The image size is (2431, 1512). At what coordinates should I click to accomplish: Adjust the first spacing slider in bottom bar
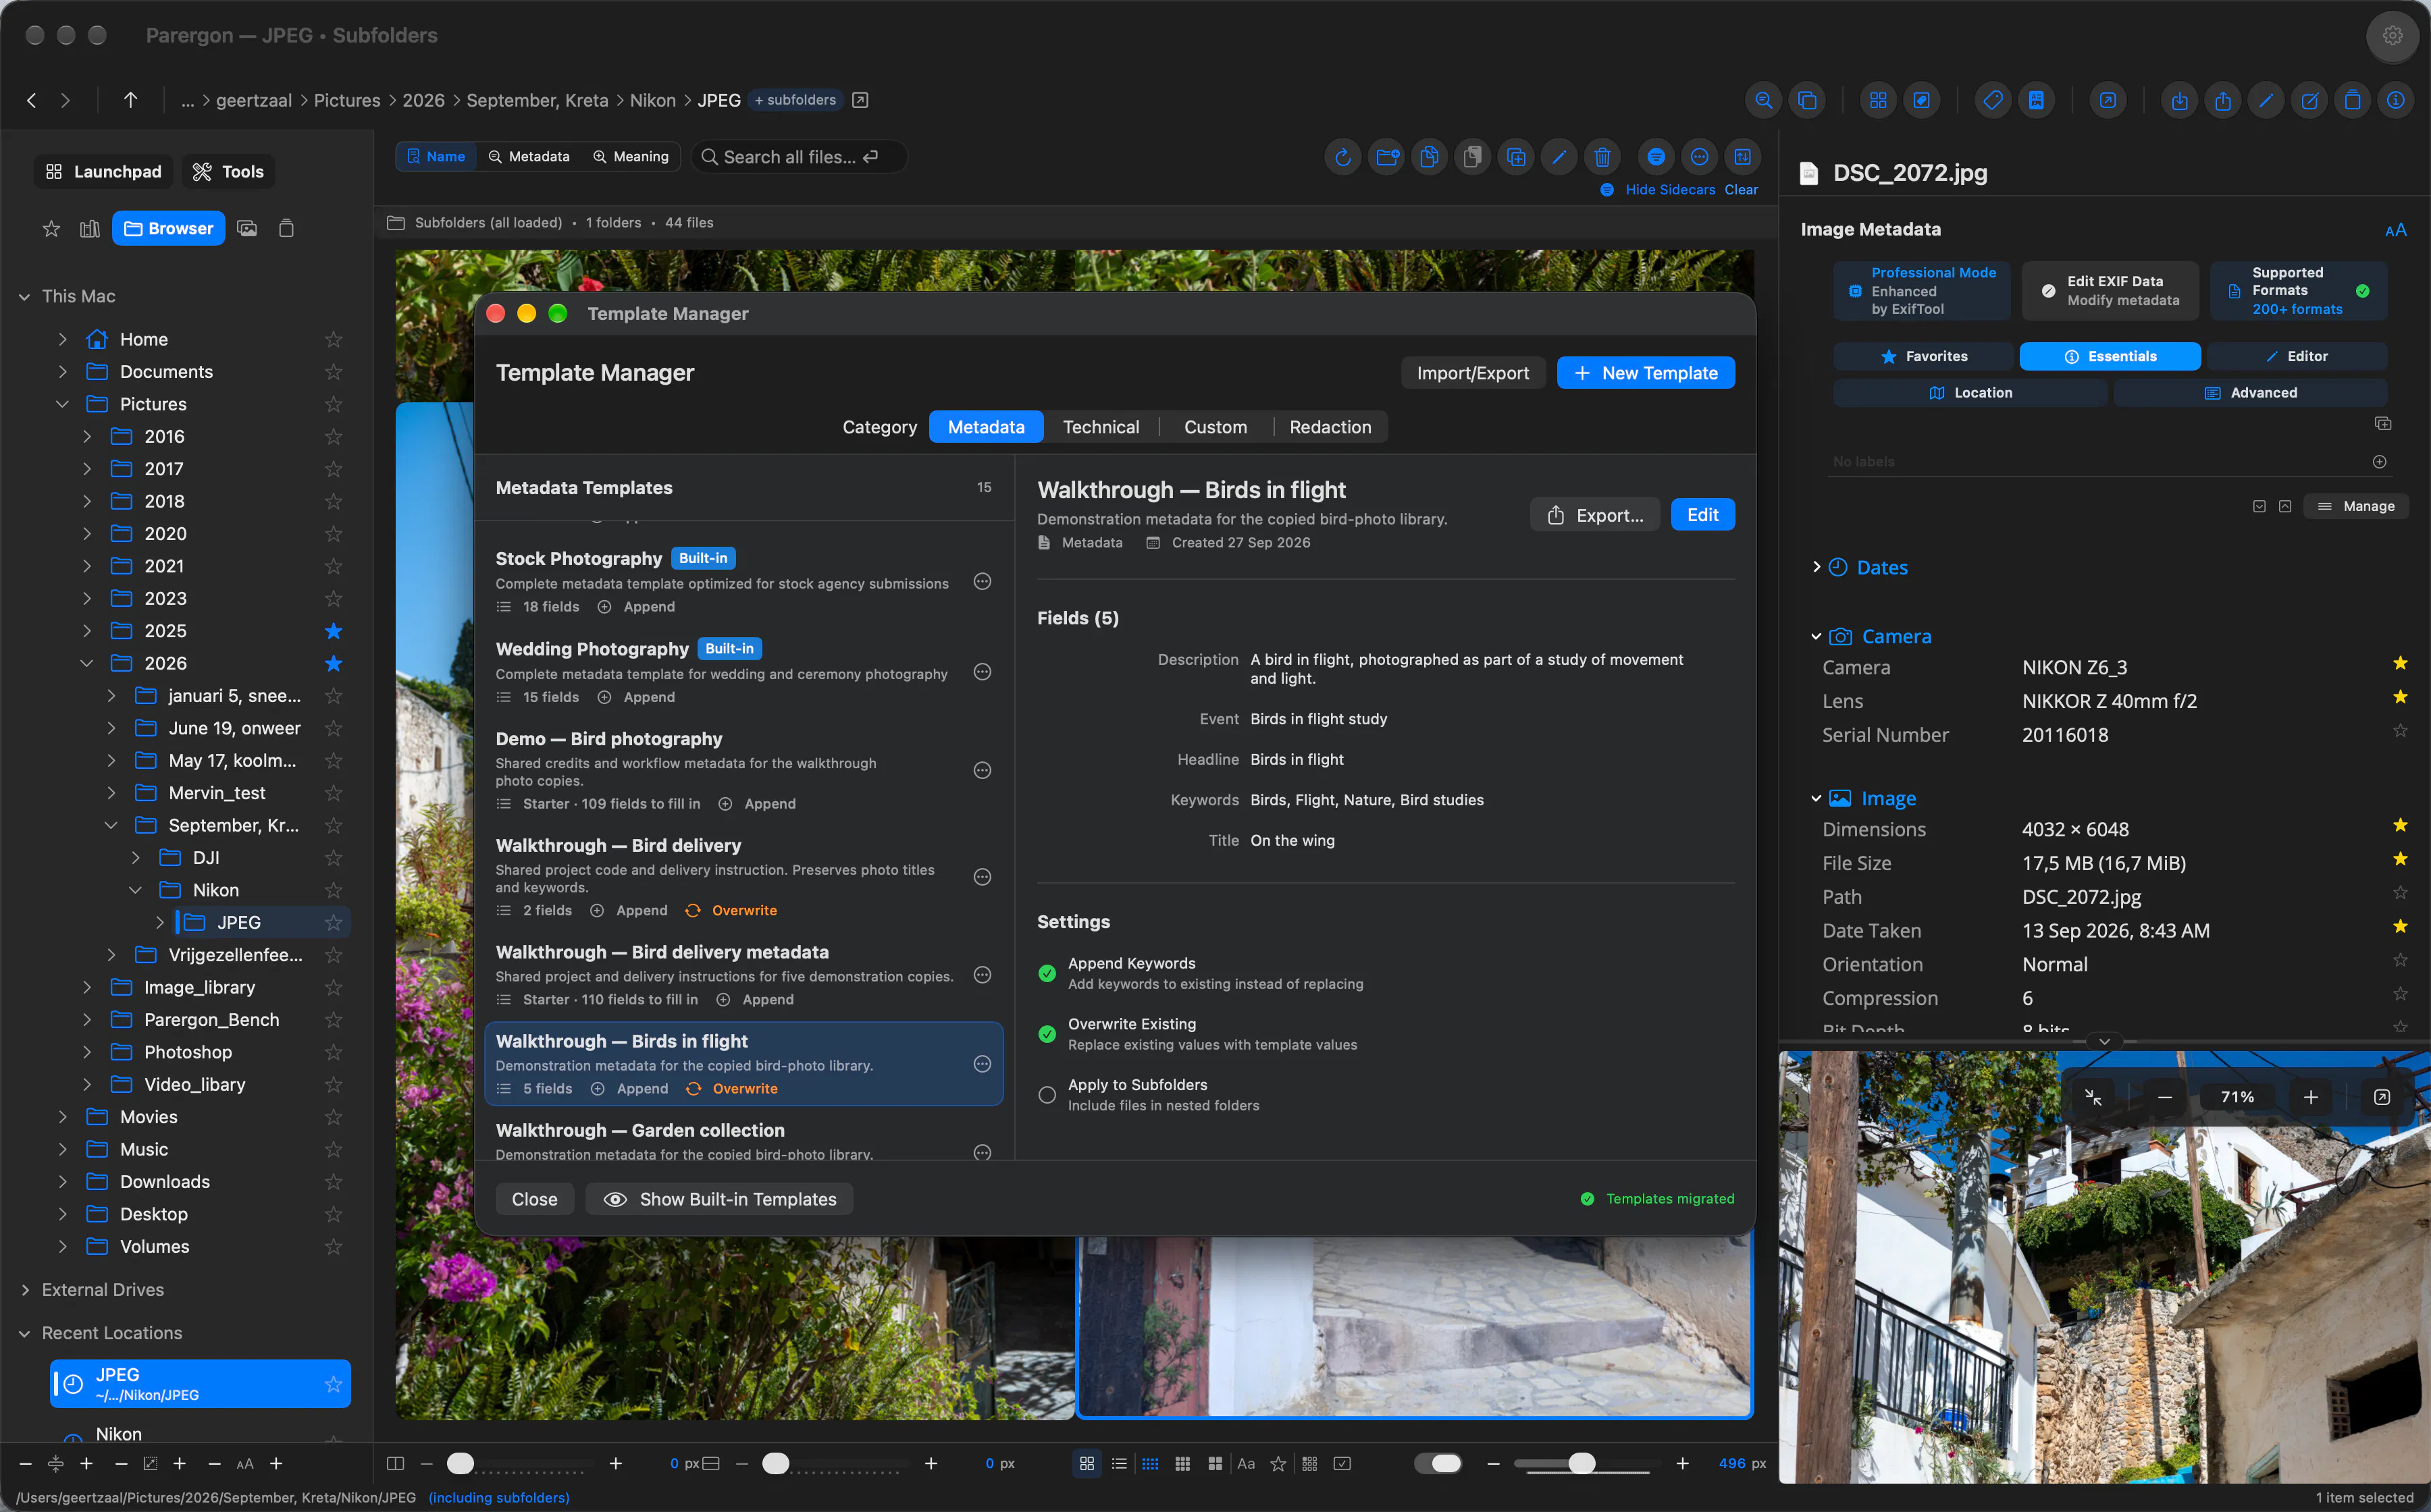pos(460,1463)
